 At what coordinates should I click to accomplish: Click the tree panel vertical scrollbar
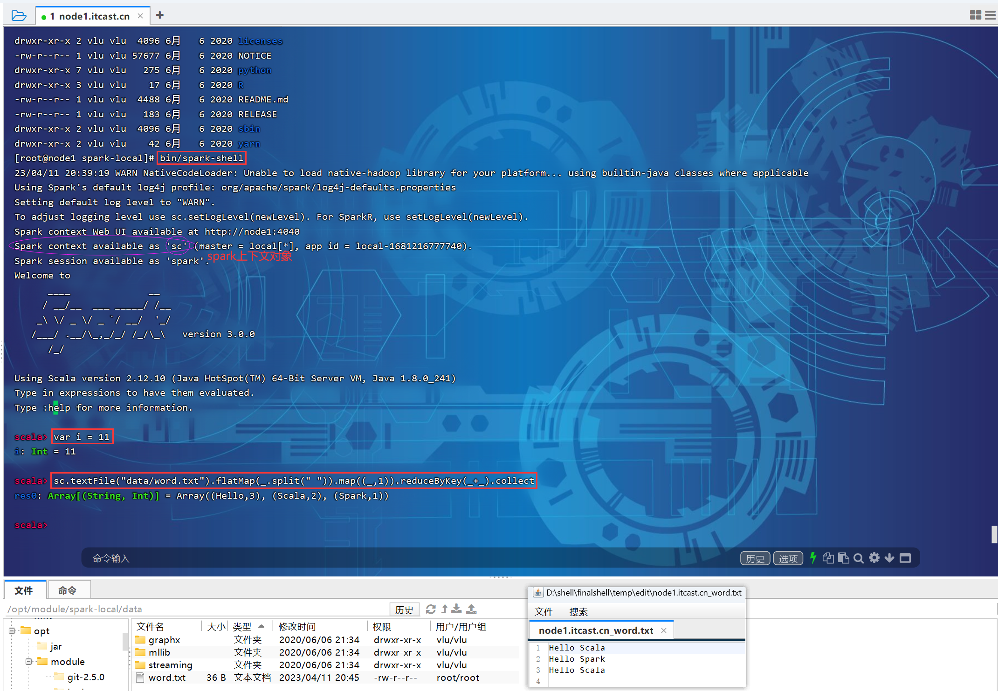pos(125,642)
